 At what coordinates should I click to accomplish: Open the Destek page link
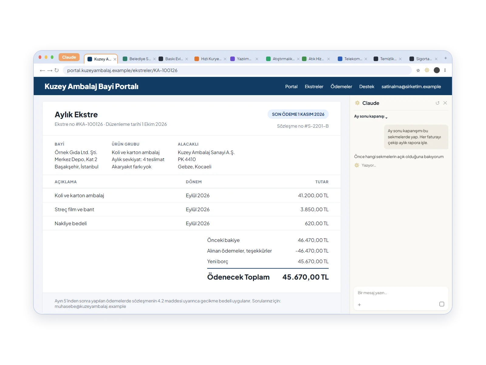click(x=367, y=87)
